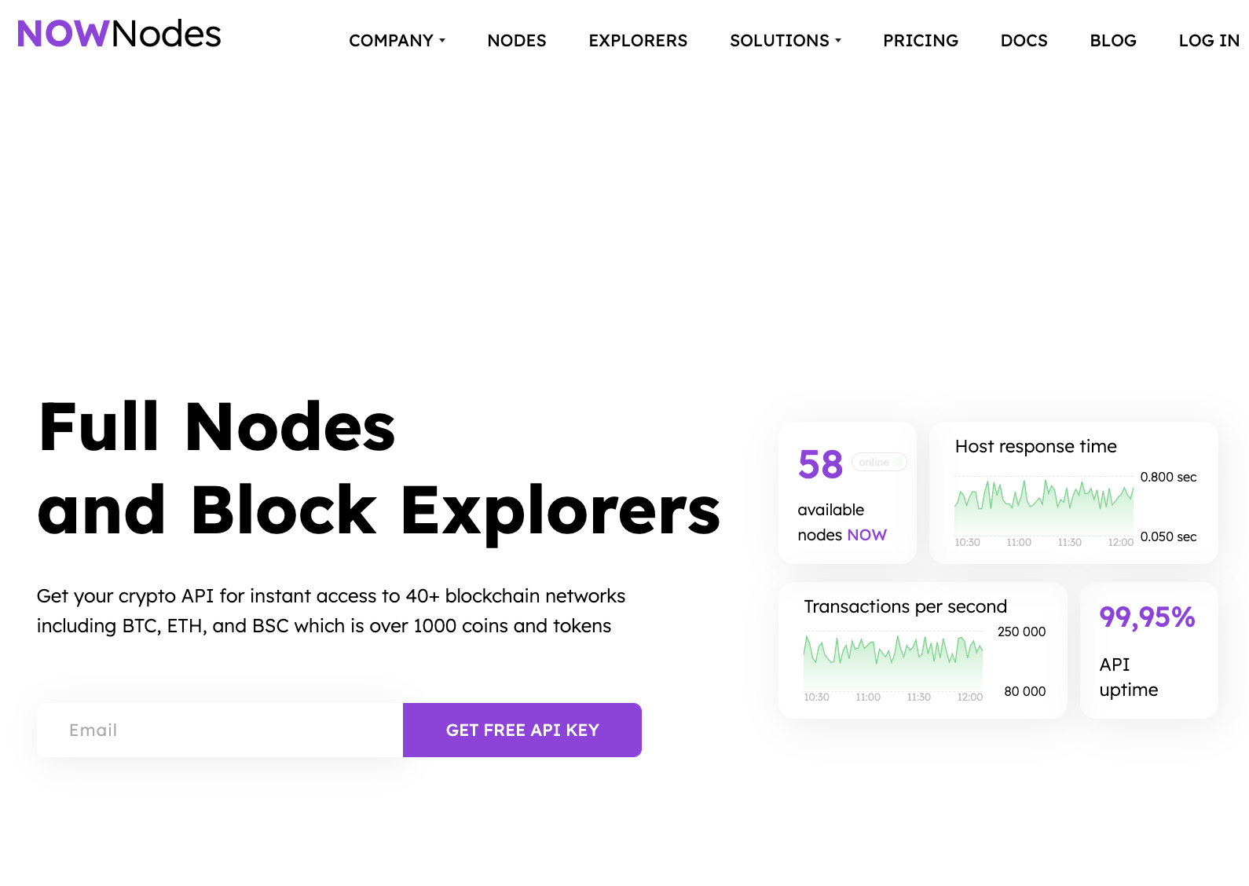This screenshot has width=1249, height=886.
Task: Open the NODES page
Action: coord(517,41)
